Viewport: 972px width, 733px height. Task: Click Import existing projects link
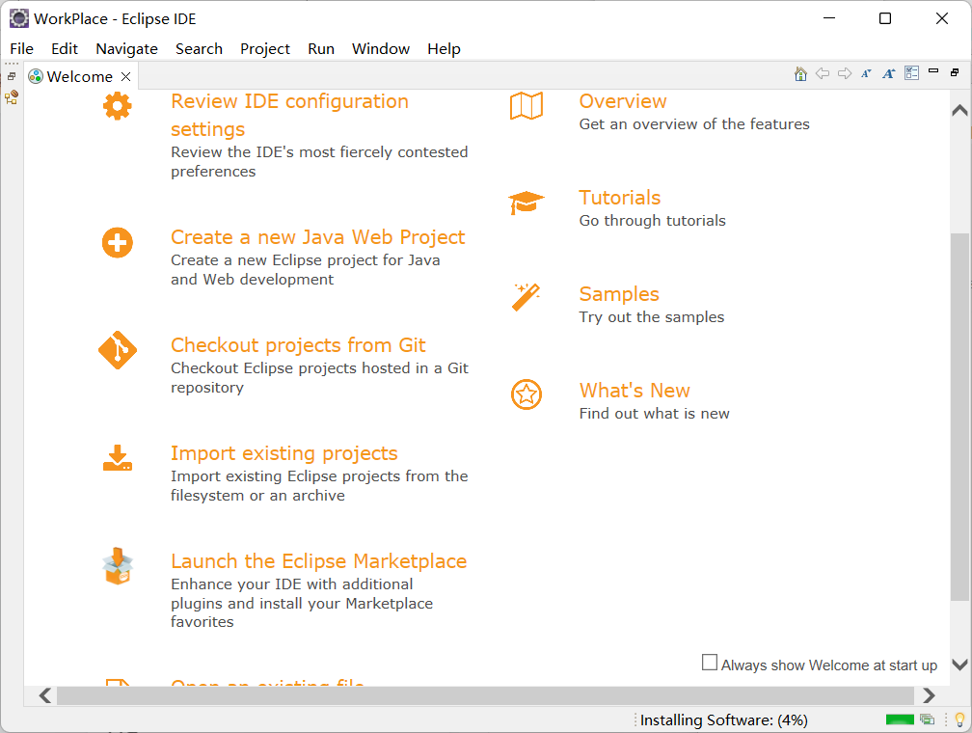click(283, 453)
